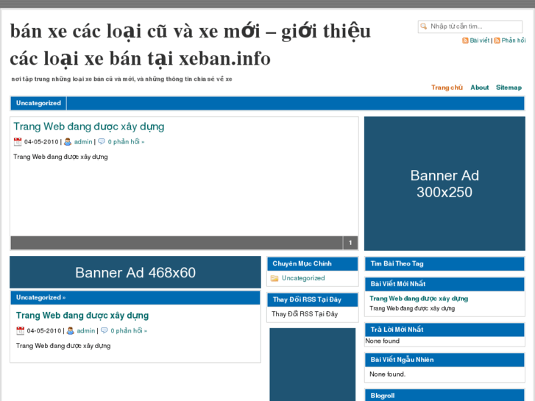Click the Bài viết RSS feed icon
535x401 pixels.
tap(465, 40)
